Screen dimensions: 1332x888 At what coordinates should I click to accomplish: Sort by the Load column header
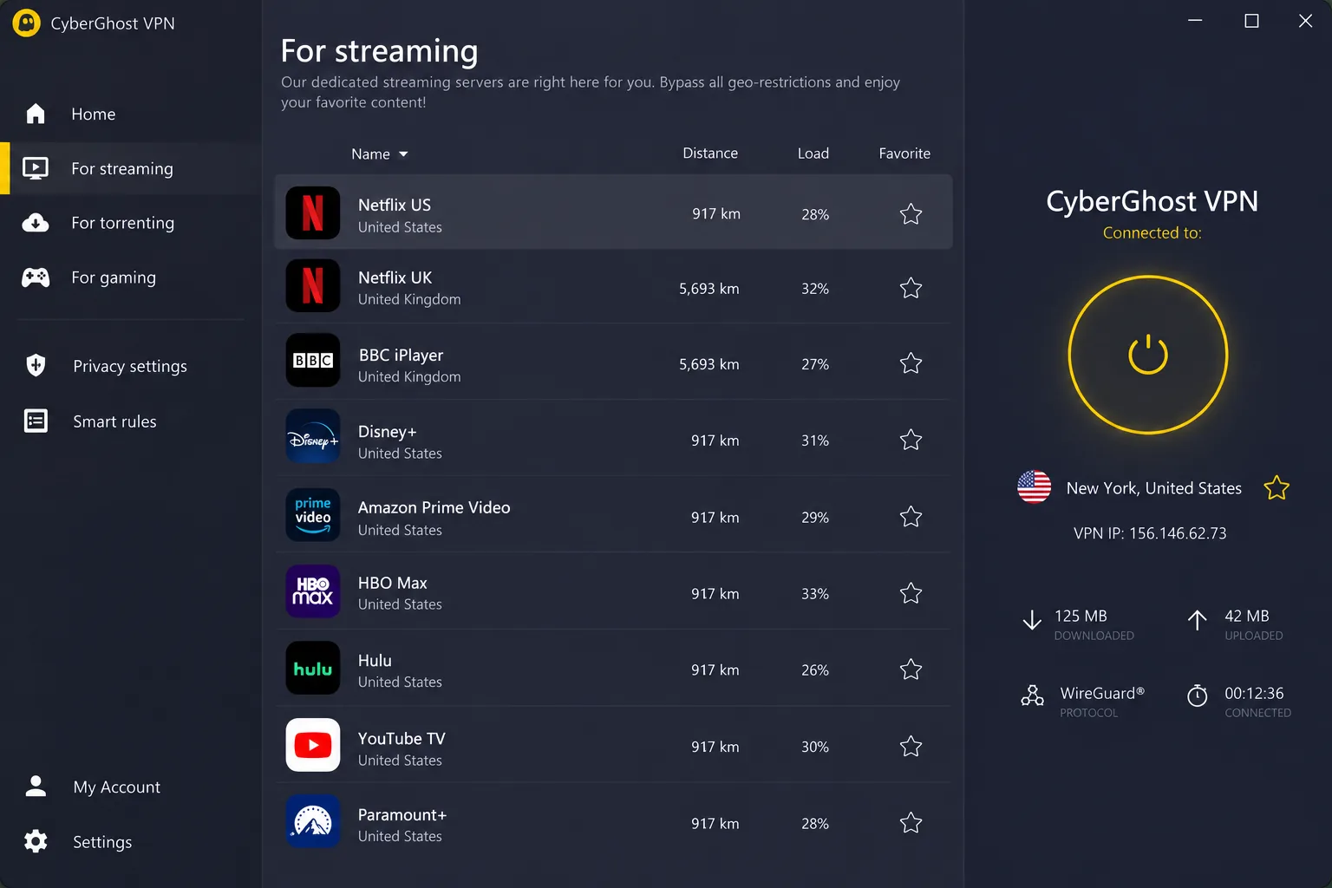click(x=813, y=153)
